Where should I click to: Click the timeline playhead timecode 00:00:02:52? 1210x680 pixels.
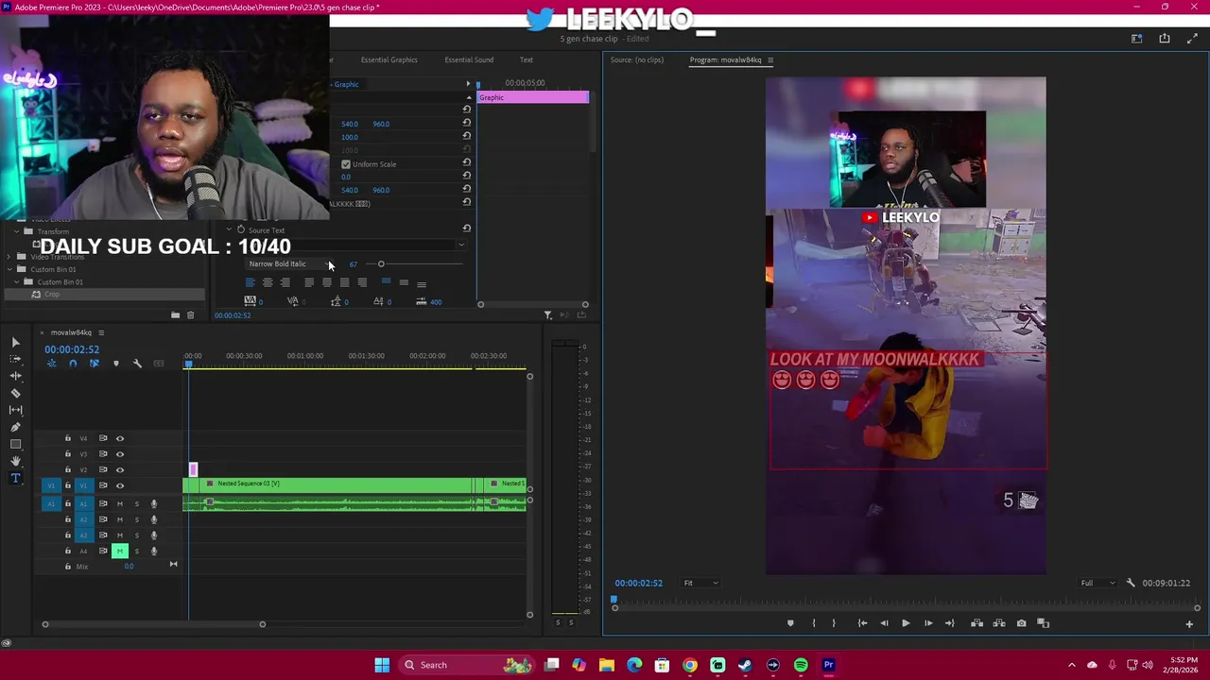pyautogui.click(x=72, y=349)
